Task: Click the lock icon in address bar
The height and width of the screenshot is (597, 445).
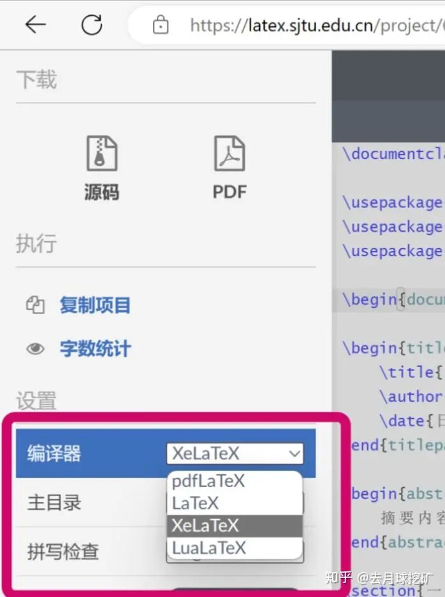Action: point(161,25)
